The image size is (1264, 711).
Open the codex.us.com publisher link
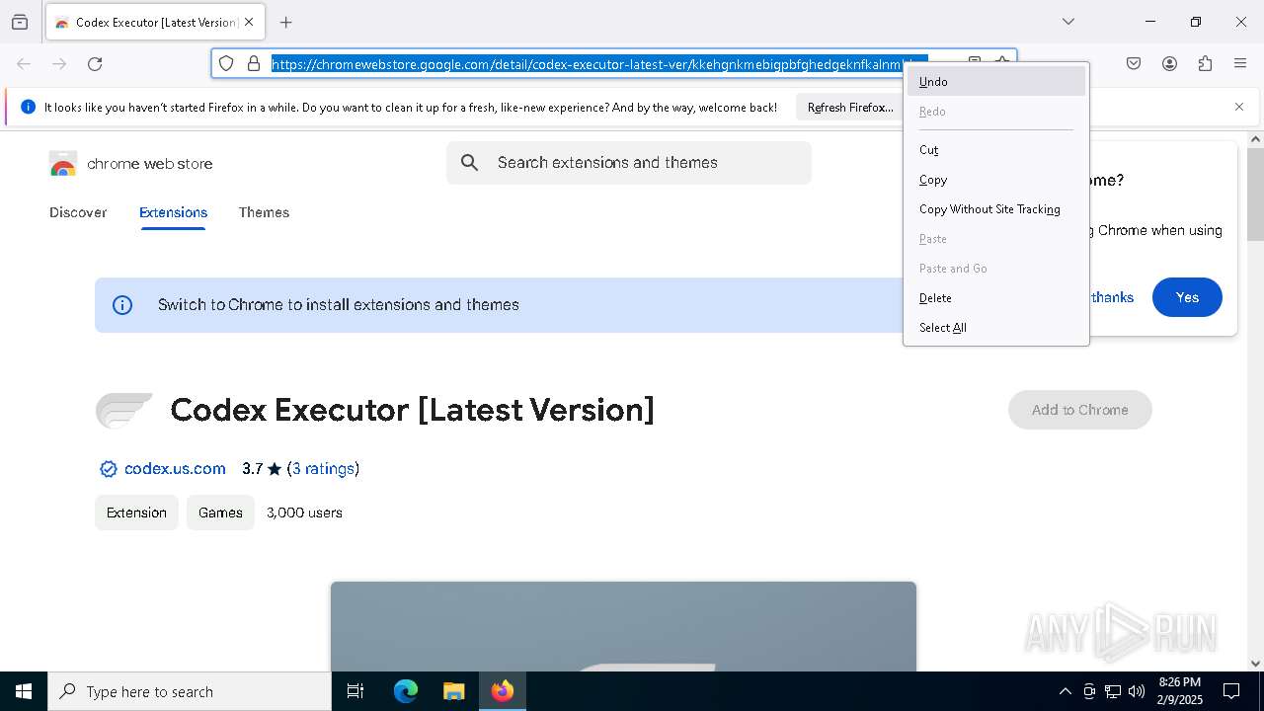pyautogui.click(x=175, y=469)
